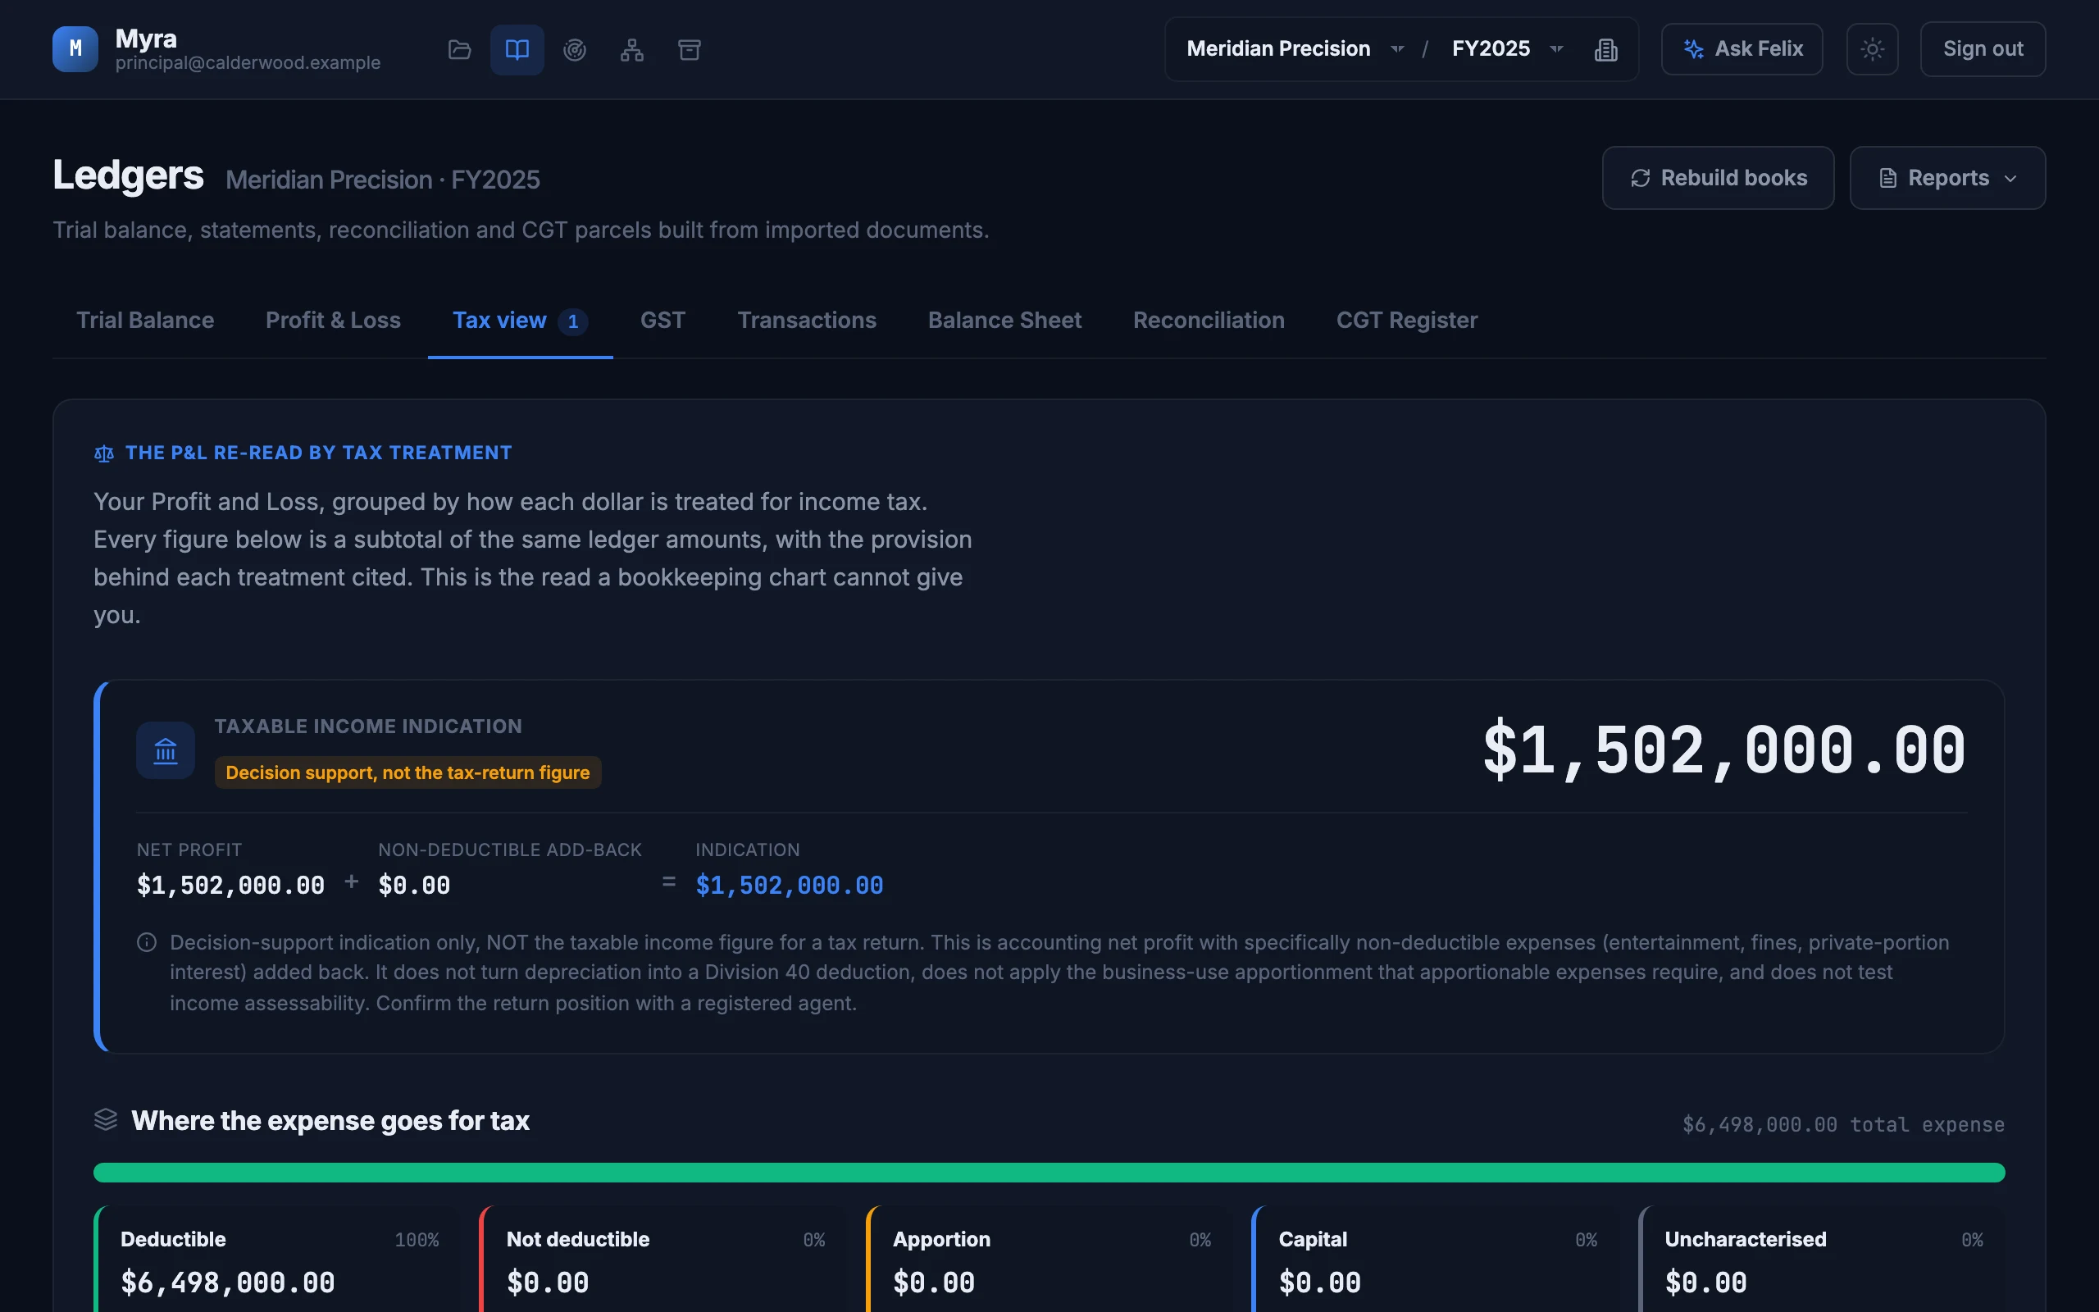
Task: Switch to the Trial Balance tab
Action: tap(145, 320)
